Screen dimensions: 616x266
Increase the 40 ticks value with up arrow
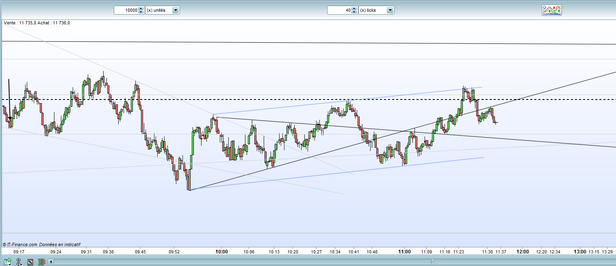354,9
